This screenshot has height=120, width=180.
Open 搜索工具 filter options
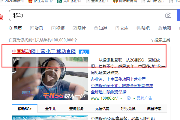point(160,40)
